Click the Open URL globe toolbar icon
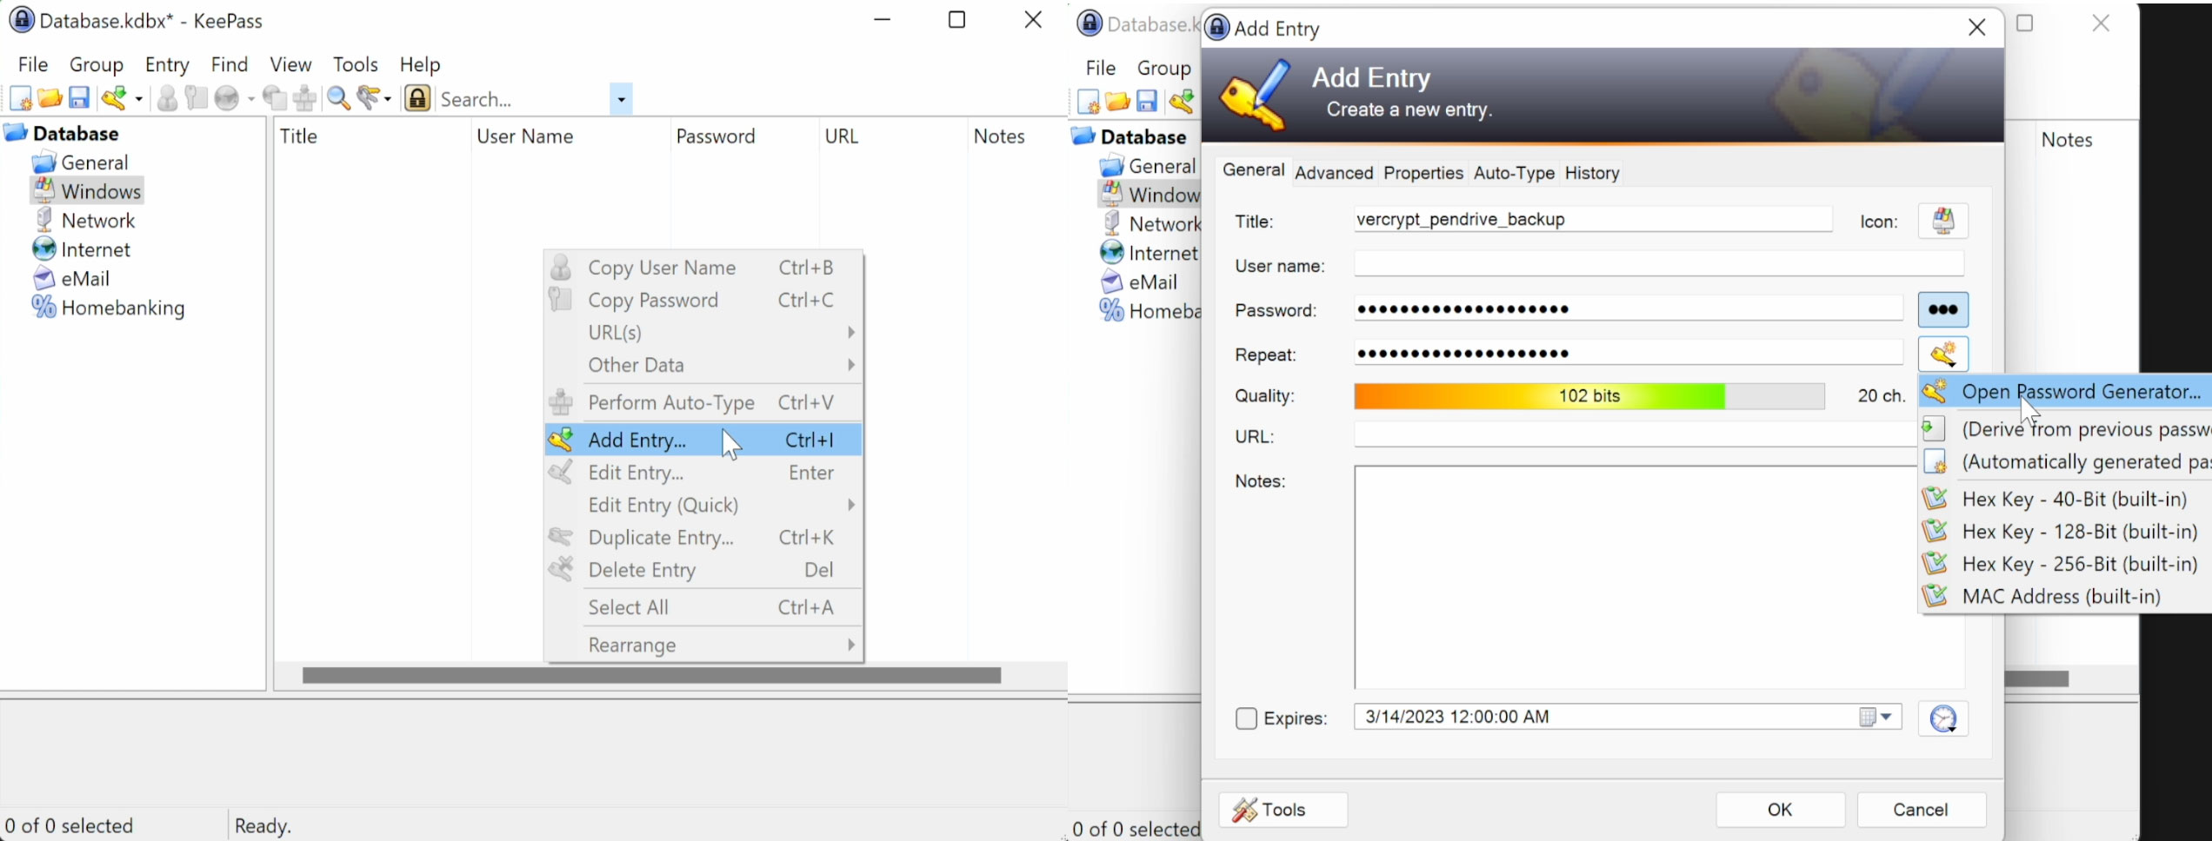 click(229, 99)
